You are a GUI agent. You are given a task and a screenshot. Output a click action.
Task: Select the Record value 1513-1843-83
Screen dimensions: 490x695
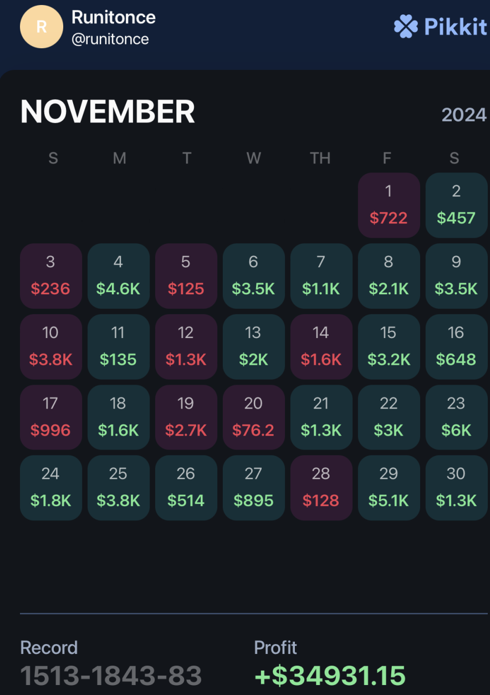[110, 675]
